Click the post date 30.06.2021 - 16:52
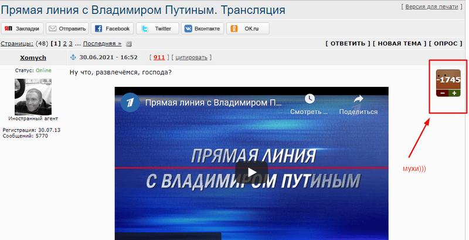Screen dimensions: 469x240 click(108, 58)
